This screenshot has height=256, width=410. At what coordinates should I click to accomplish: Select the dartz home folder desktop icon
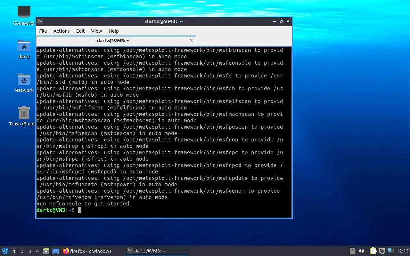24,49
